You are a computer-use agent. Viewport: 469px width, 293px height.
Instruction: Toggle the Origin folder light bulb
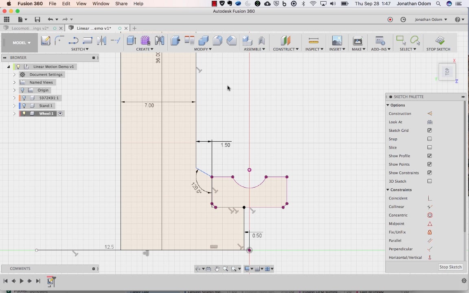click(x=22, y=90)
